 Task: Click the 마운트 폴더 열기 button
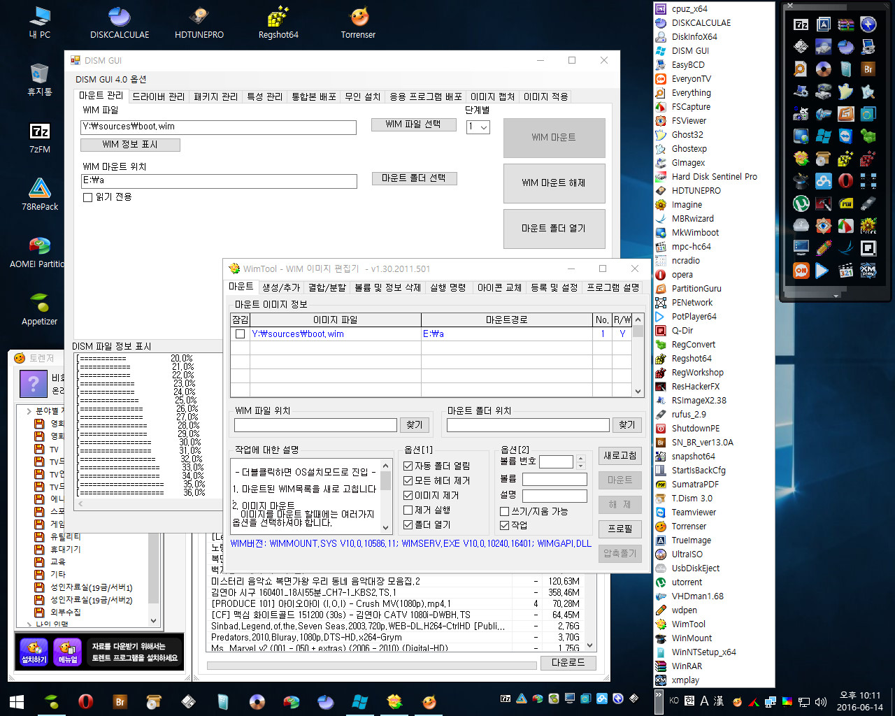pyautogui.click(x=554, y=229)
